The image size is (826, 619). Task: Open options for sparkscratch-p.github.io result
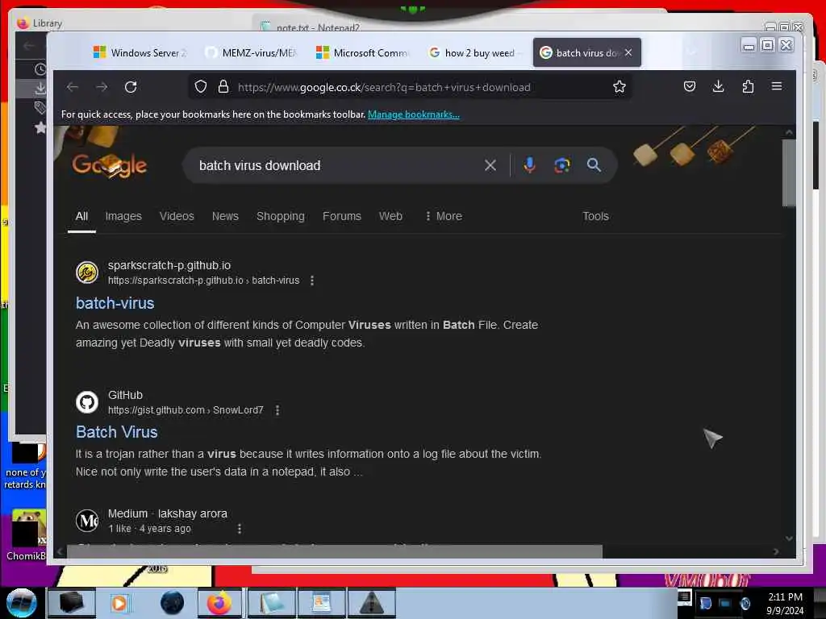pyautogui.click(x=312, y=280)
